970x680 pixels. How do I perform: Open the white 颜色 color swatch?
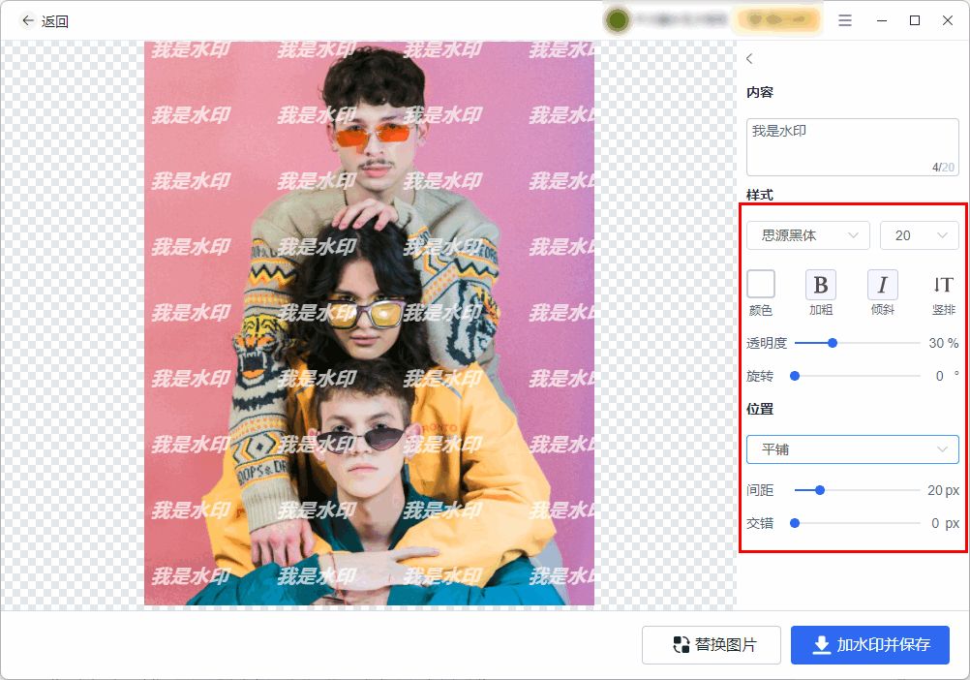(761, 284)
